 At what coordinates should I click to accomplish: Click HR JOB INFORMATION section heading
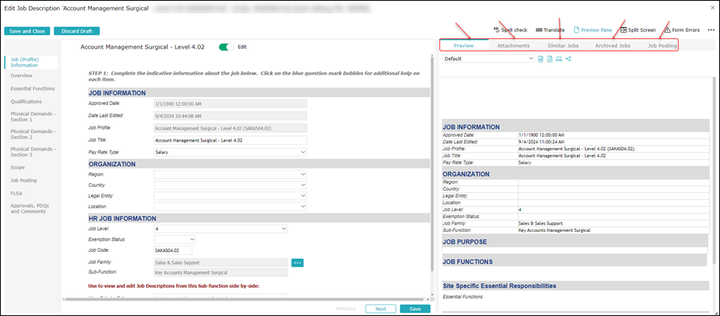(x=122, y=218)
